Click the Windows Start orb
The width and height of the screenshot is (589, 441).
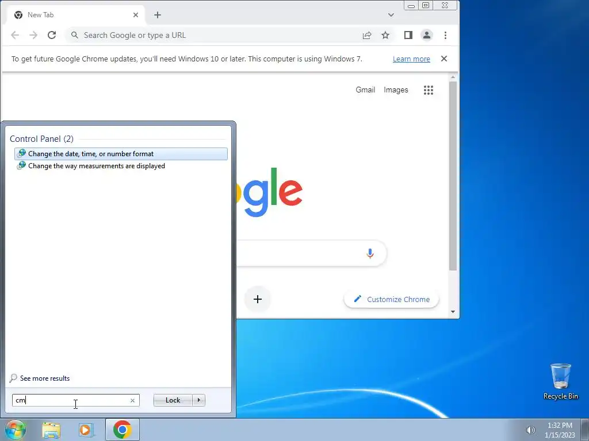[16, 430]
